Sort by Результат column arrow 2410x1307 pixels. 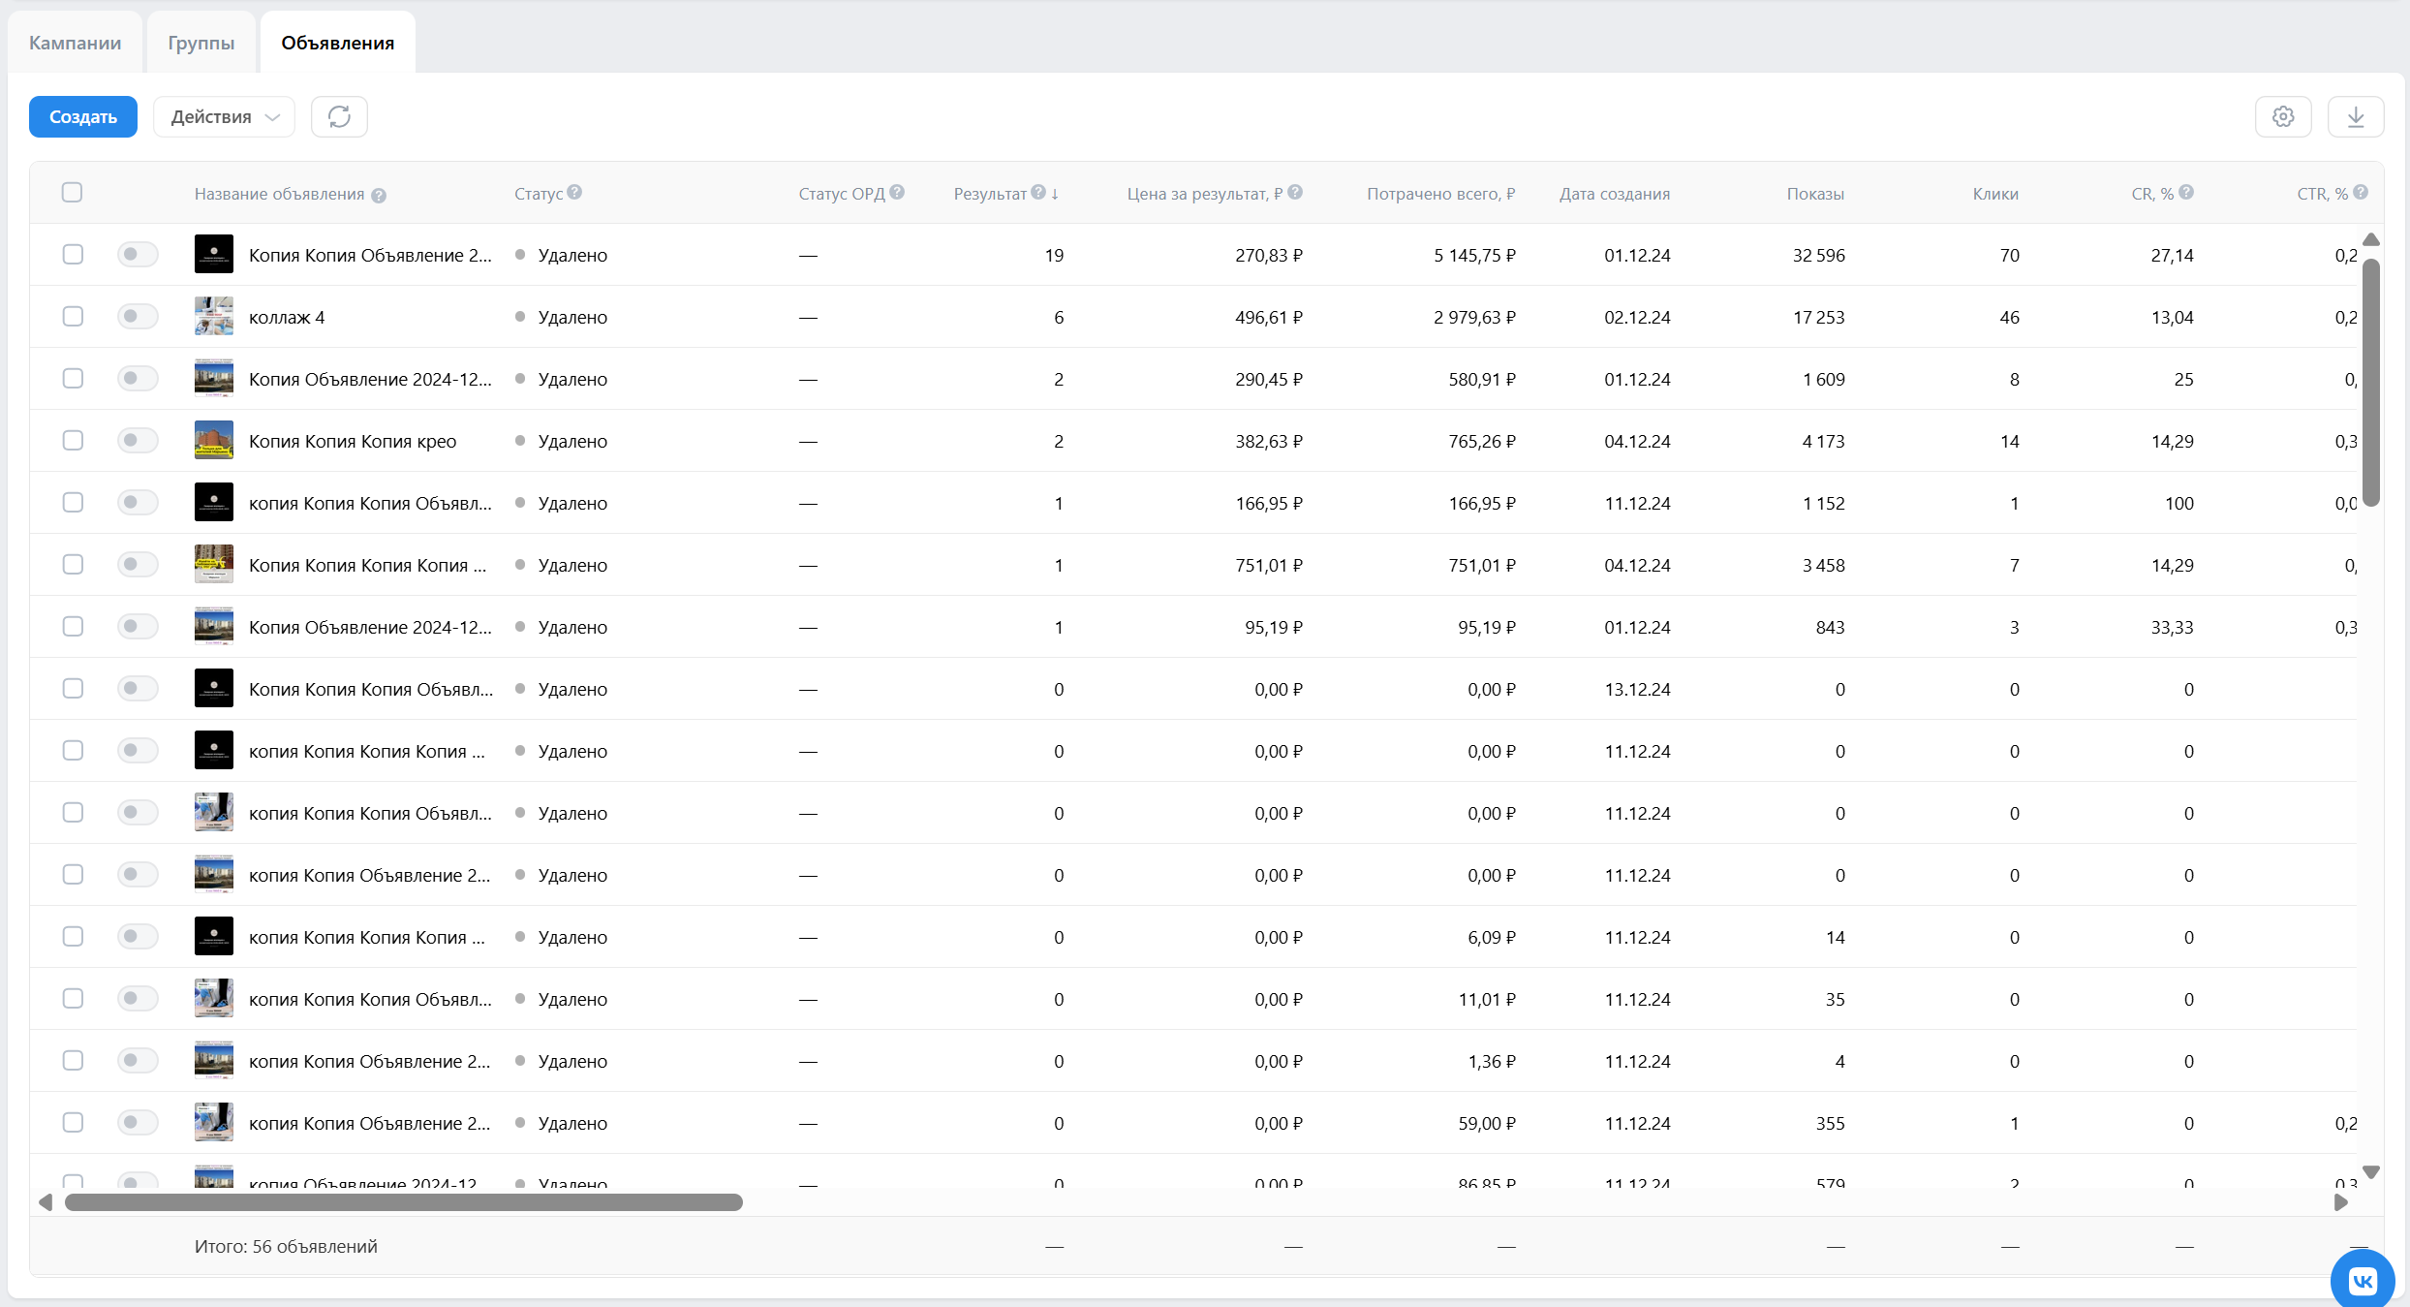1055,194
